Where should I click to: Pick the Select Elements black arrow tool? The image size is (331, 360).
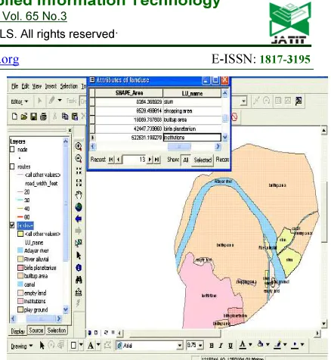pos(79,256)
